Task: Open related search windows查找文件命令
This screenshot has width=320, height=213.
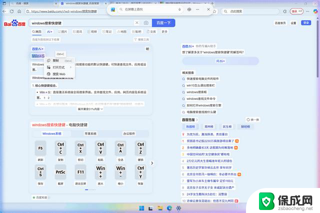Action: point(201,98)
